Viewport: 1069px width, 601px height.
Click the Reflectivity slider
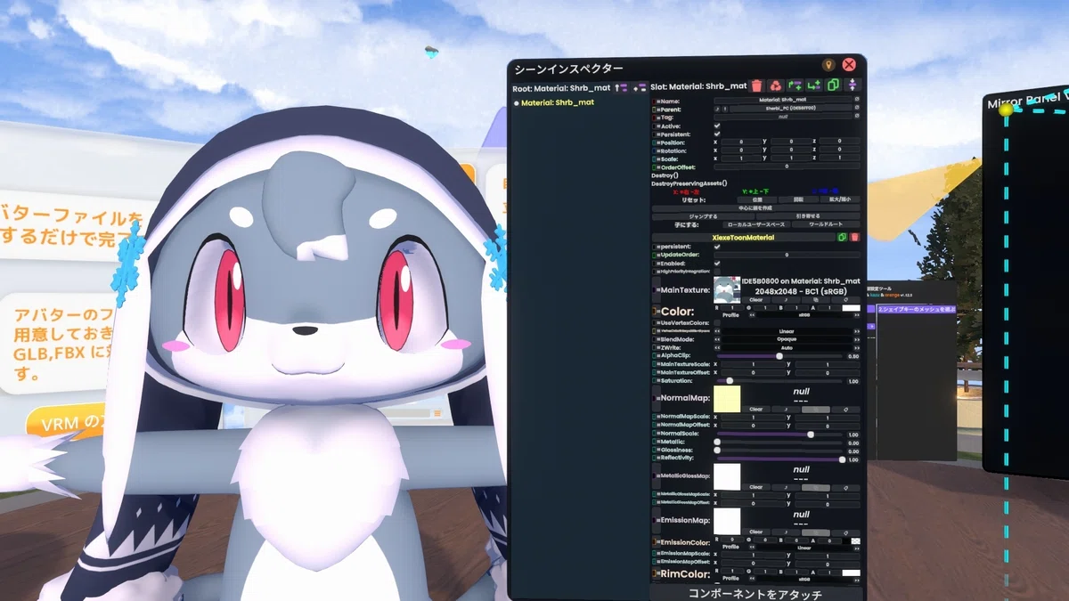click(x=779, y=459)
